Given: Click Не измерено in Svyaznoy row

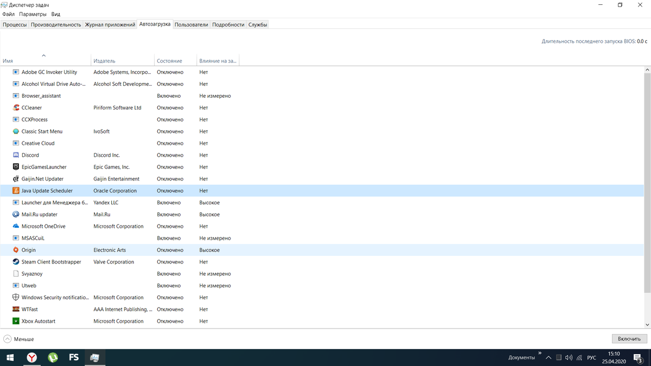Looking at the screenshot, I should point(215,274).
